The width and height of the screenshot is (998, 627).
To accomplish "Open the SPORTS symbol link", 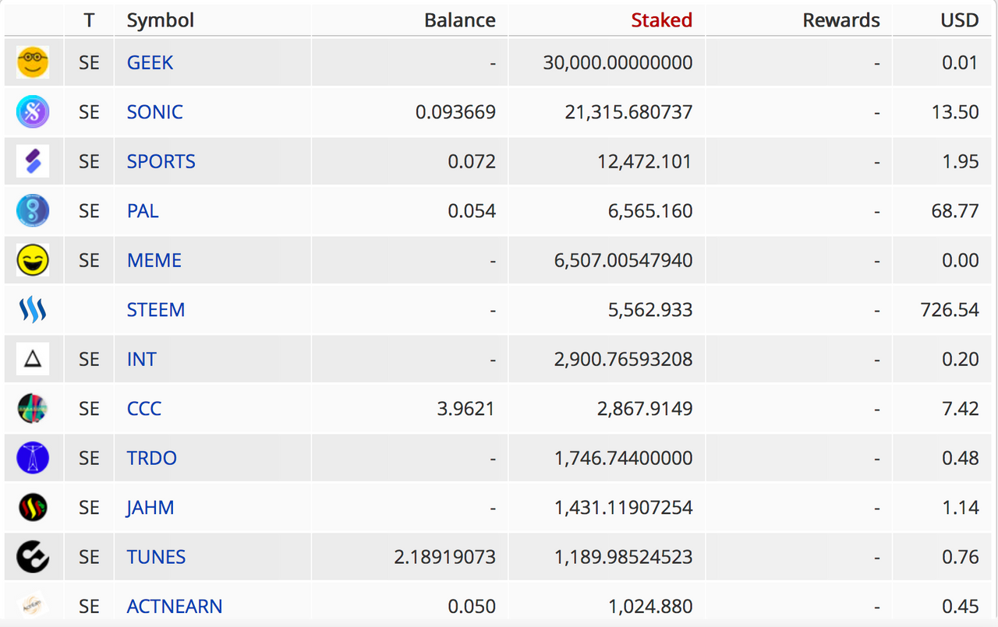I will (161, 161).
